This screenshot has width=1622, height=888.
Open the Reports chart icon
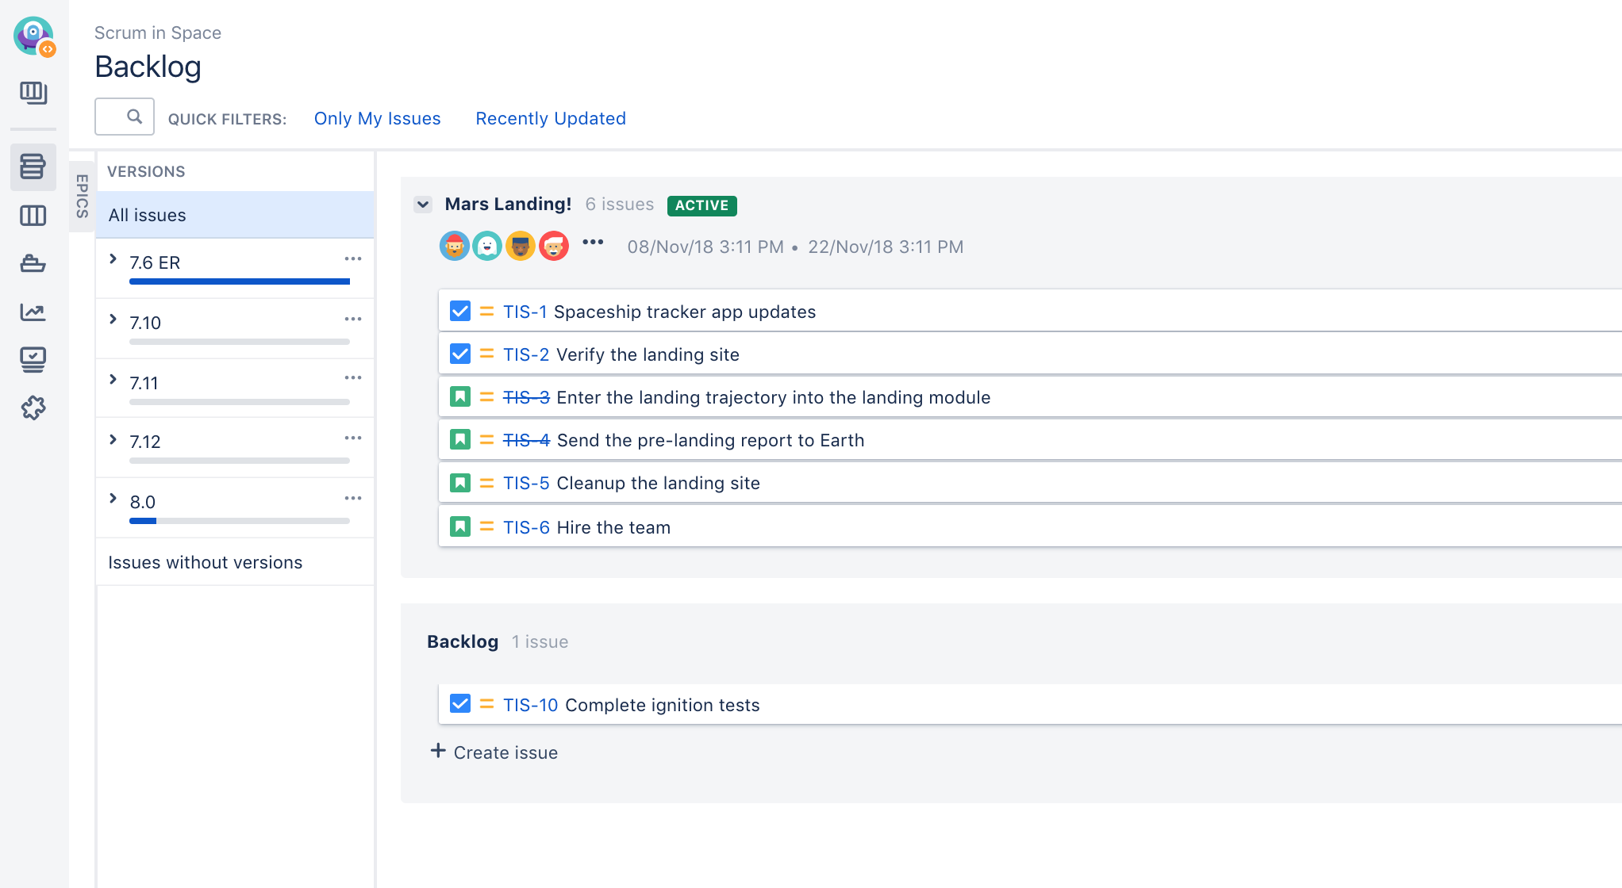click(x=33, y=312)
